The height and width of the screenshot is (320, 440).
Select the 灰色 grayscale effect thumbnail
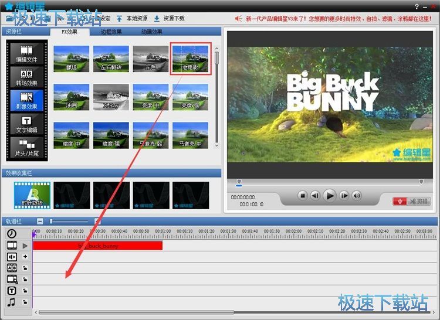coord(151,59)
